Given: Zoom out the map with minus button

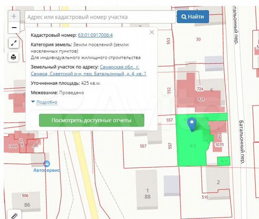Looking at the screenshot, I should tap(14, 28).
